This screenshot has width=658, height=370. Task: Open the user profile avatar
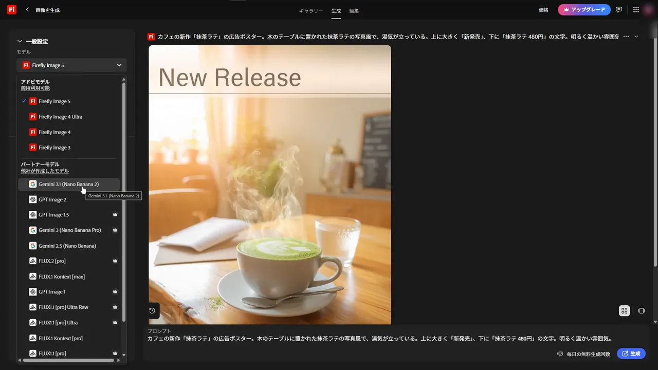click(x=649, y=10)
